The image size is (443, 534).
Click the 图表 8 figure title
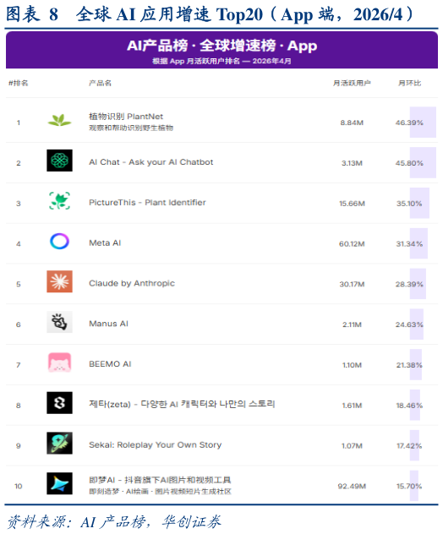(x=210, y=14)
